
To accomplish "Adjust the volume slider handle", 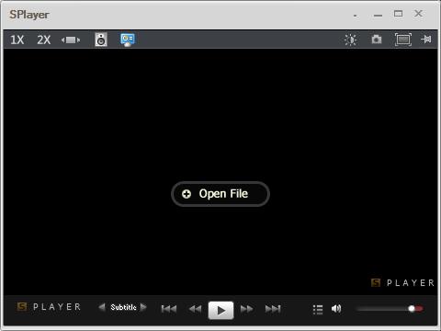I will click(412, 308).
